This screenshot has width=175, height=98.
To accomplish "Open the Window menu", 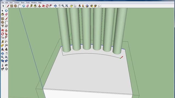I will tap(34, 2).
